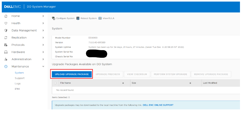Click the Hardware icon in sidebar
The width and height of the screenshot is (242, 115).
click(x=6, y=52)
